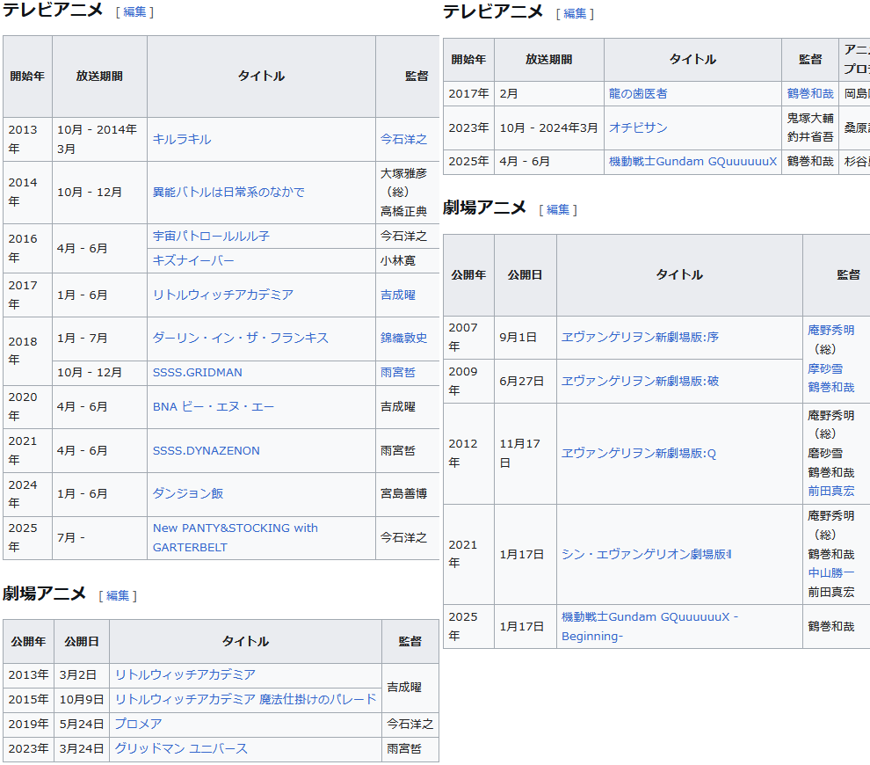The width and height of the screenshot is (870, 765).
Task: Select 今石洋之 text in プロメア row
Action: coord(410,724)
